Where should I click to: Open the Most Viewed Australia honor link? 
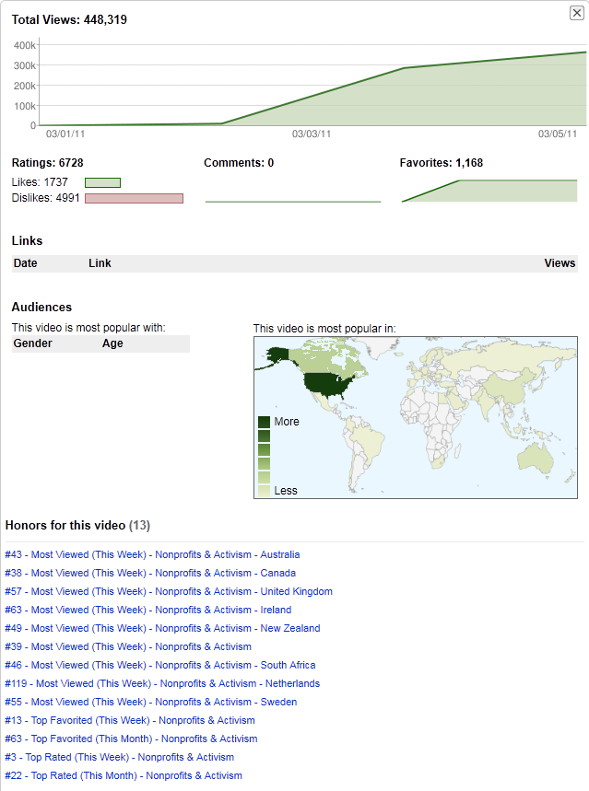(152, 554)
